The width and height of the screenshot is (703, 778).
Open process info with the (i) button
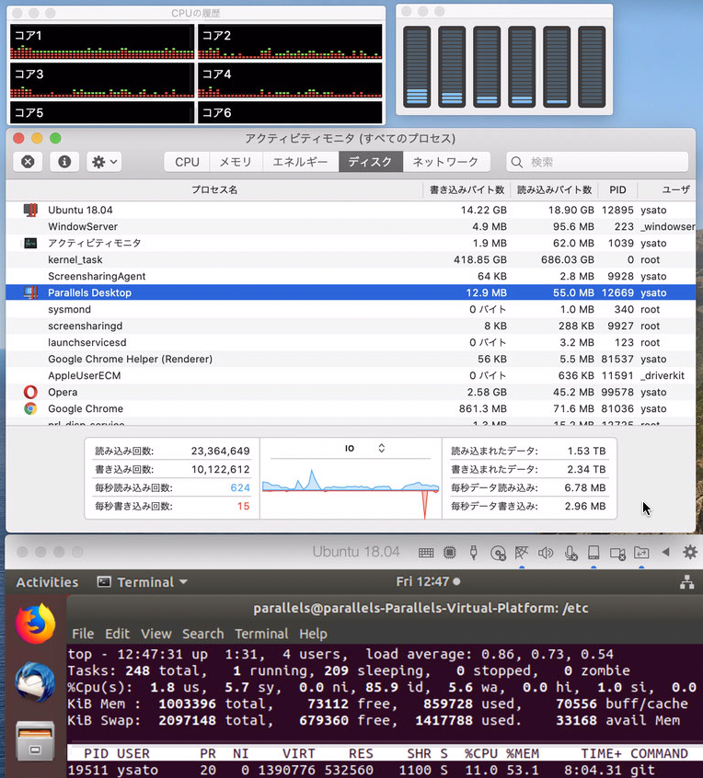(63, 162)
